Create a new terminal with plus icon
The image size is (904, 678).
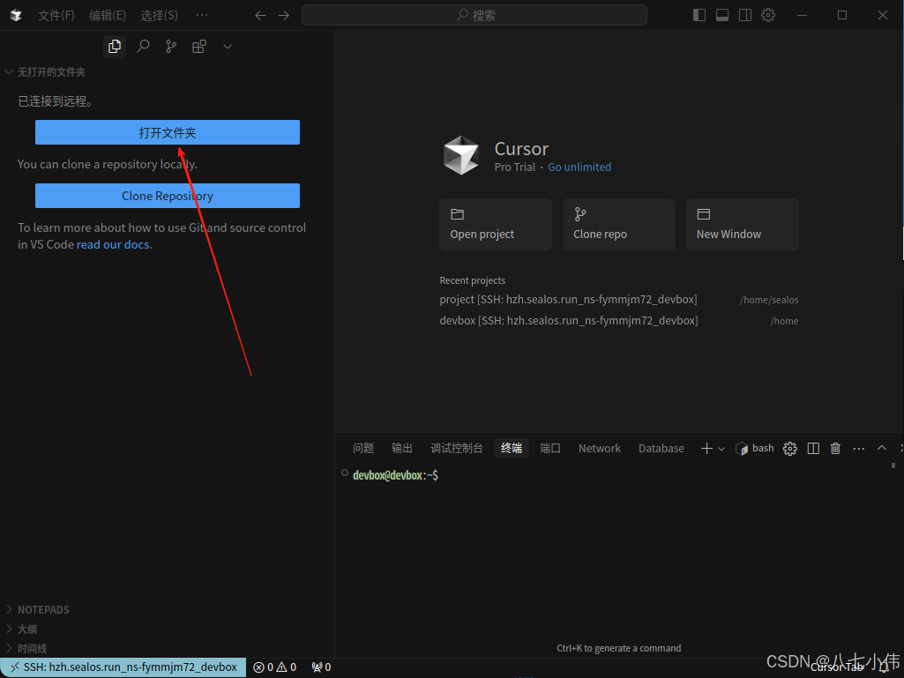(706, 449)
